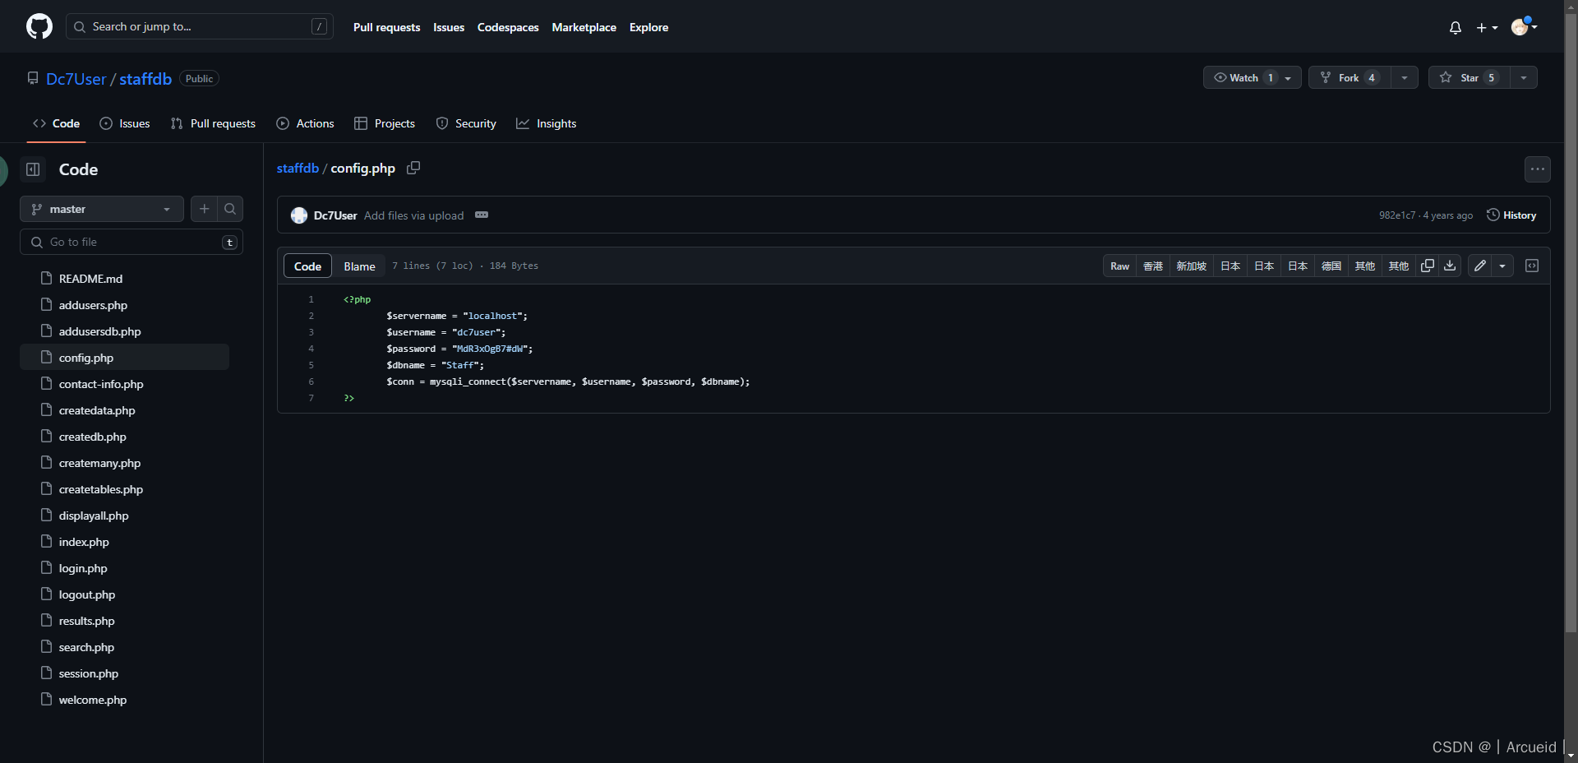This screenshot has height=763, width=1578.
Task: Open the Dc7User owner link
Action: click(x=76, y=79)
